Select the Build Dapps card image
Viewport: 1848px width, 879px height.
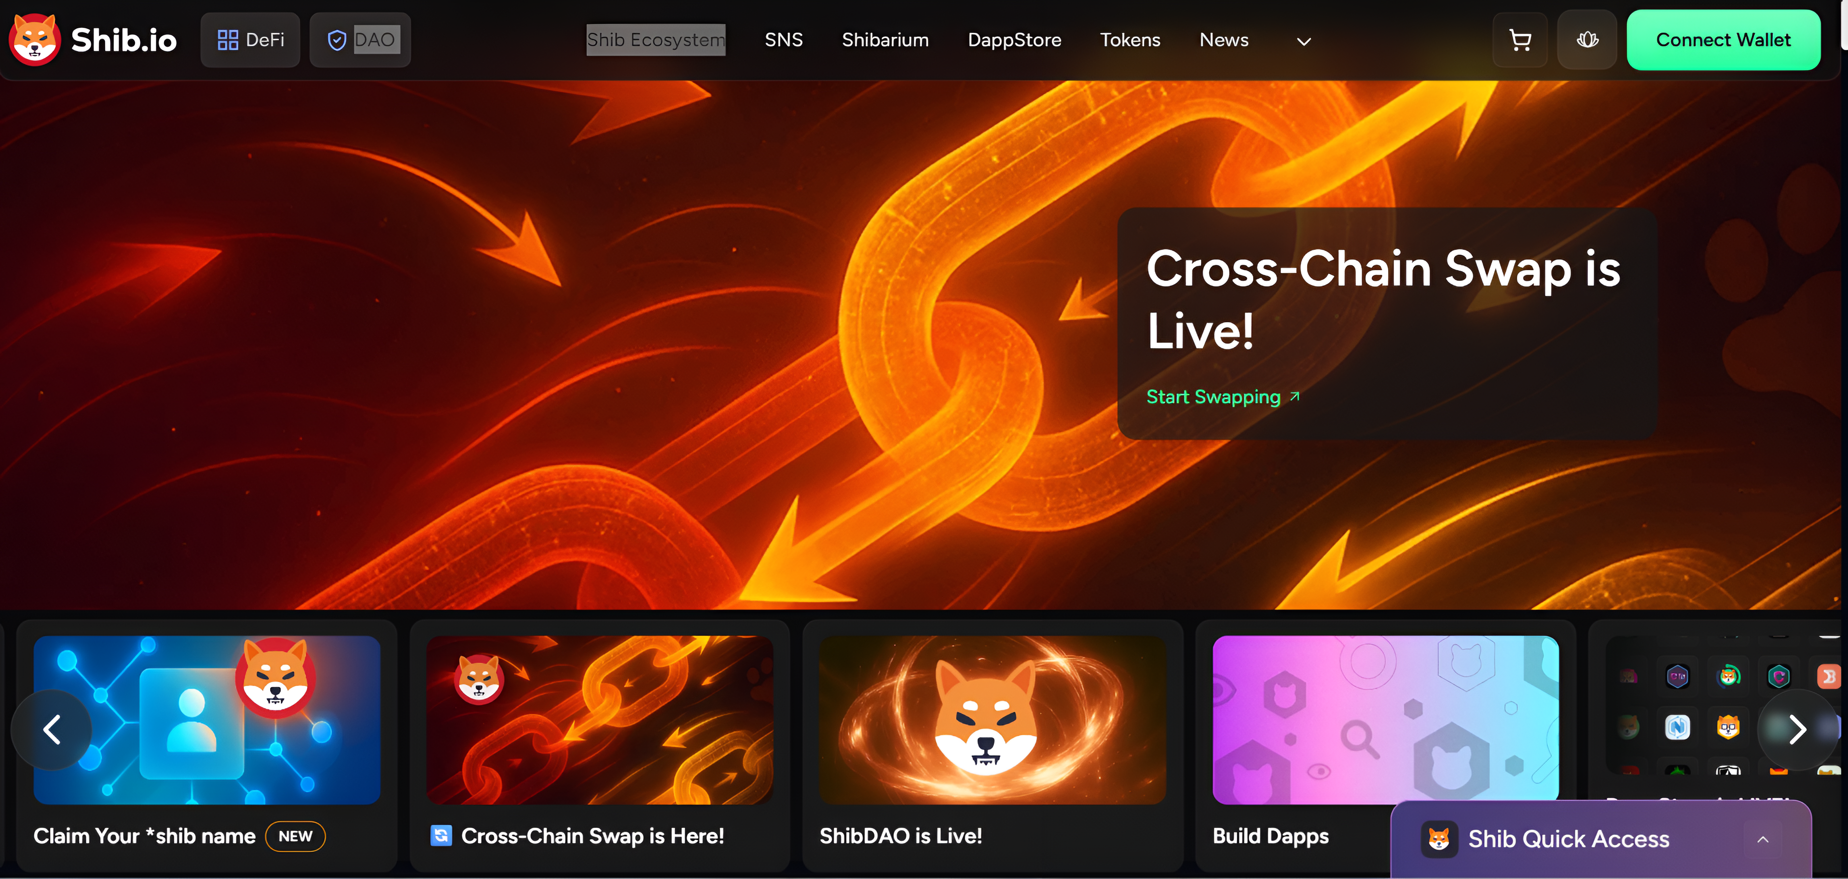tap(1385, 720)
